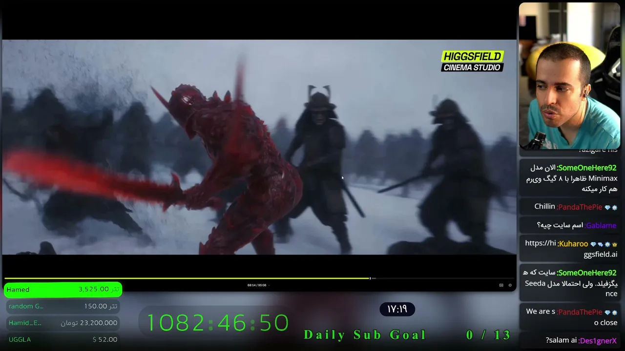Image resolution: width=625 pixels, height=351 pixels.
Task: Click the "Daily Sub Goal" label
Action: click(365, 335)
